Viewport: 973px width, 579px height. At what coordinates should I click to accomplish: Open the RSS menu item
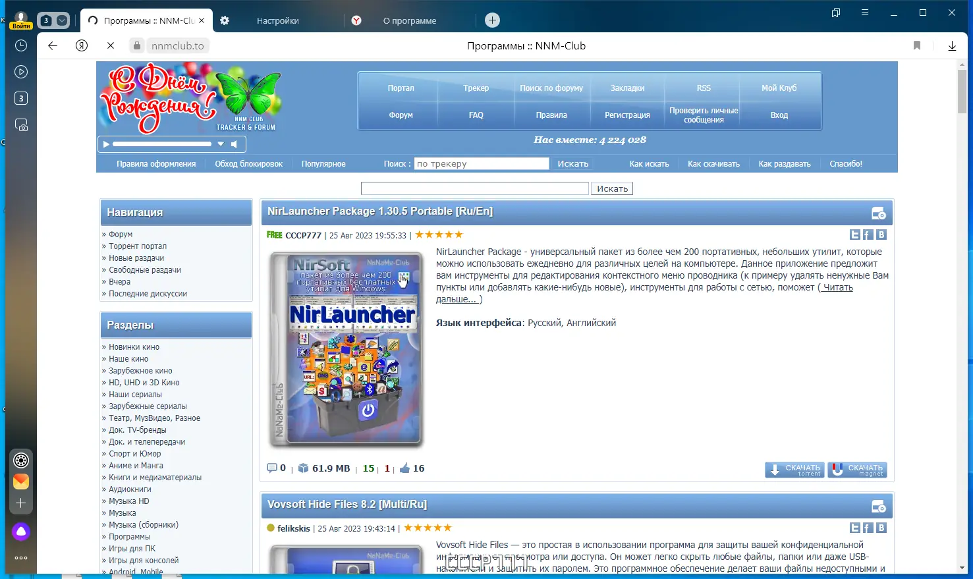tap(704, 88)
